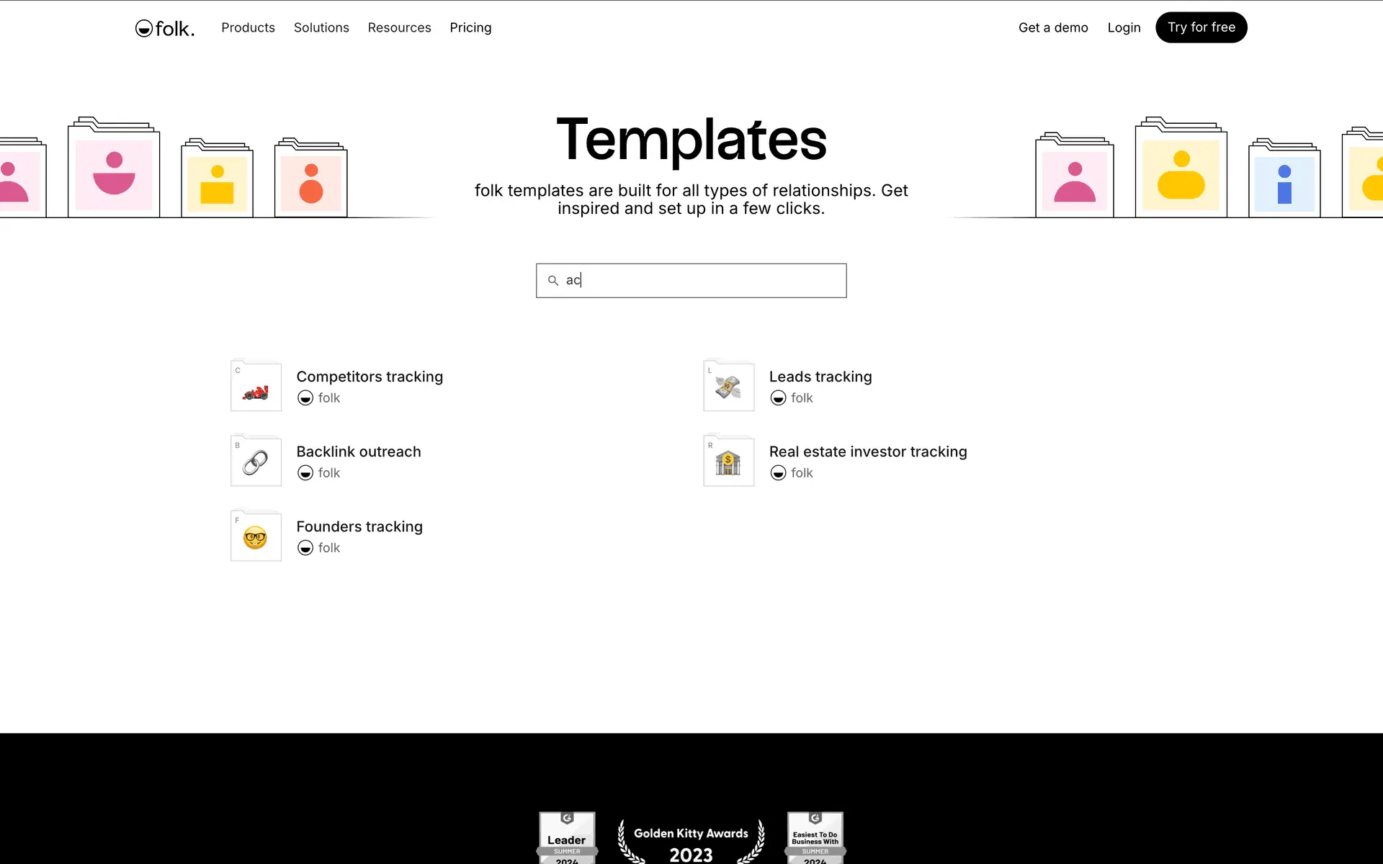The width and height of the screenshot is (1383, 864).
Task: Click the G2 Leader Summer 2024 badge
Action: coord(567,838)
